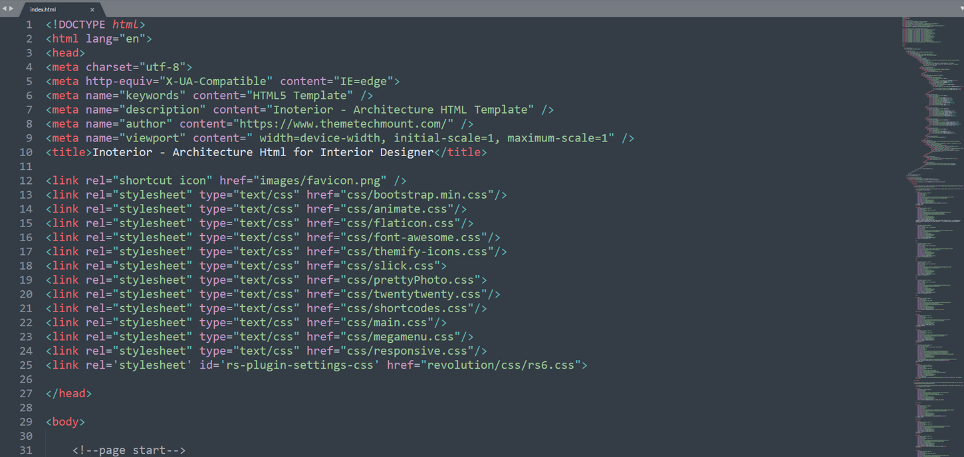
Task: Click the themetechmount.com author URL
Action: coord(343,124)
